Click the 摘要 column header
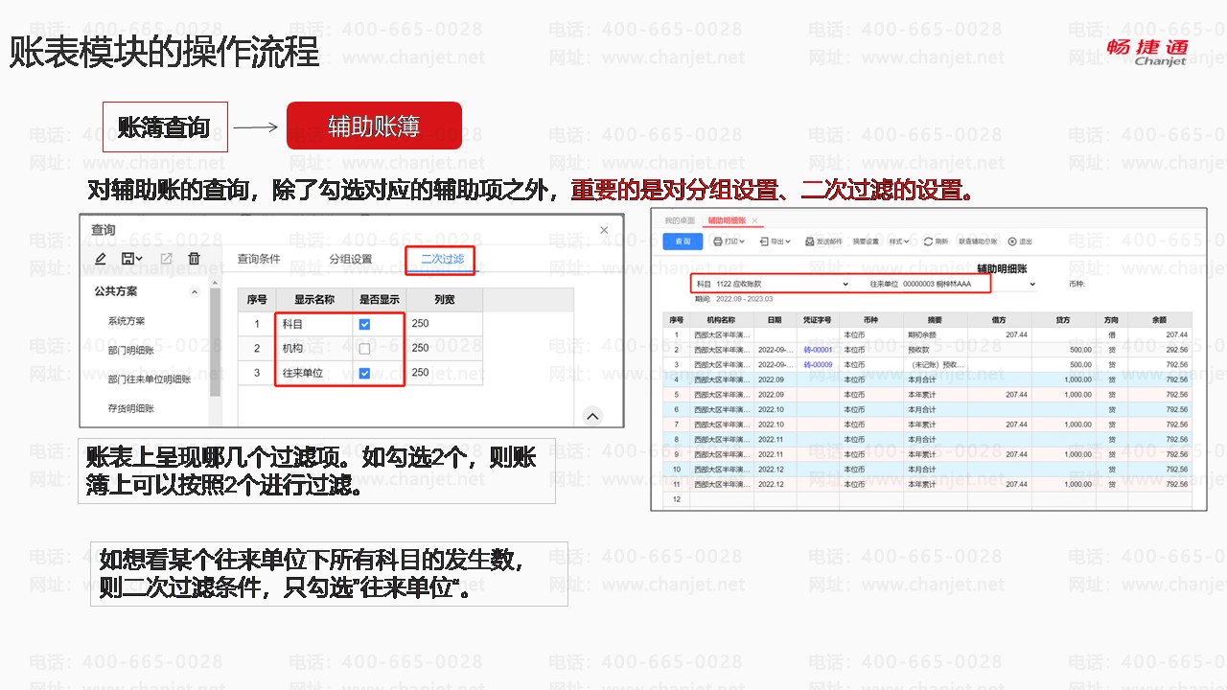 point(935,320)
